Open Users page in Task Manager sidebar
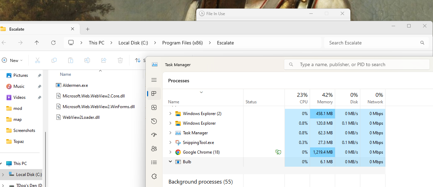This screenshot has height=187, width=433. tap(154, 149)
